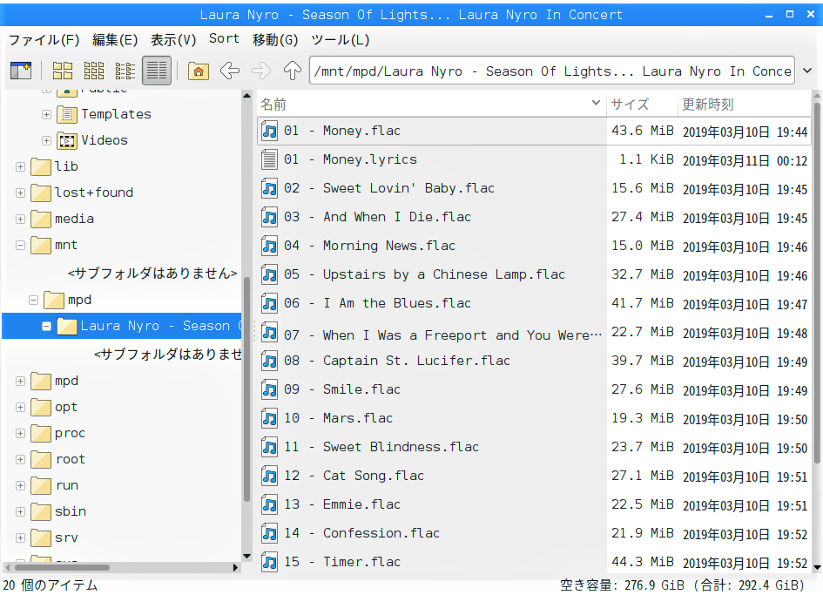
Task: Click the folder tree horizontal scrollbar
Action: 62,568
